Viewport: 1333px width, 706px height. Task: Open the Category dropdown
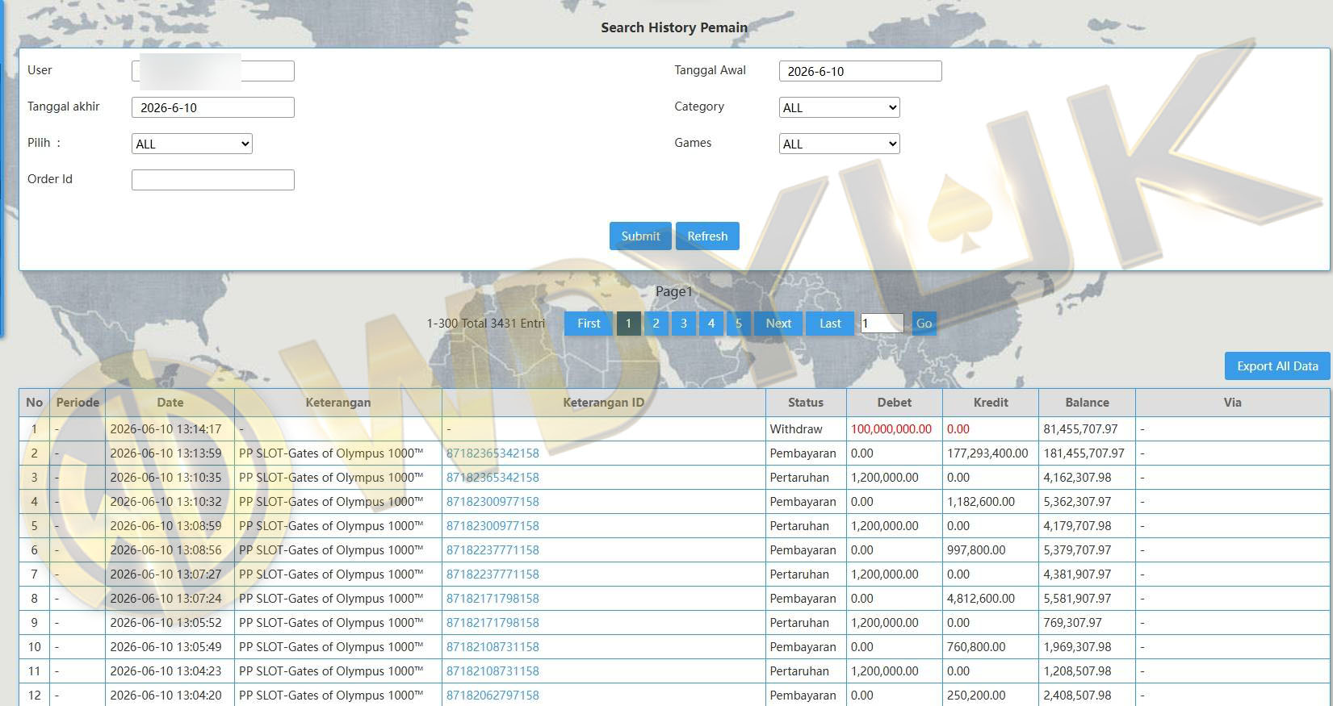click(x=839, y=107)
